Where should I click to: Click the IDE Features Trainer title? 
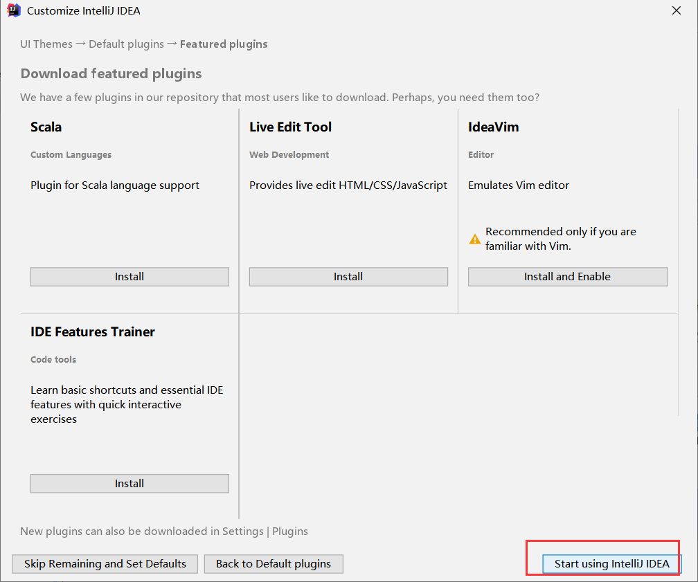click(x=93, y=332)
